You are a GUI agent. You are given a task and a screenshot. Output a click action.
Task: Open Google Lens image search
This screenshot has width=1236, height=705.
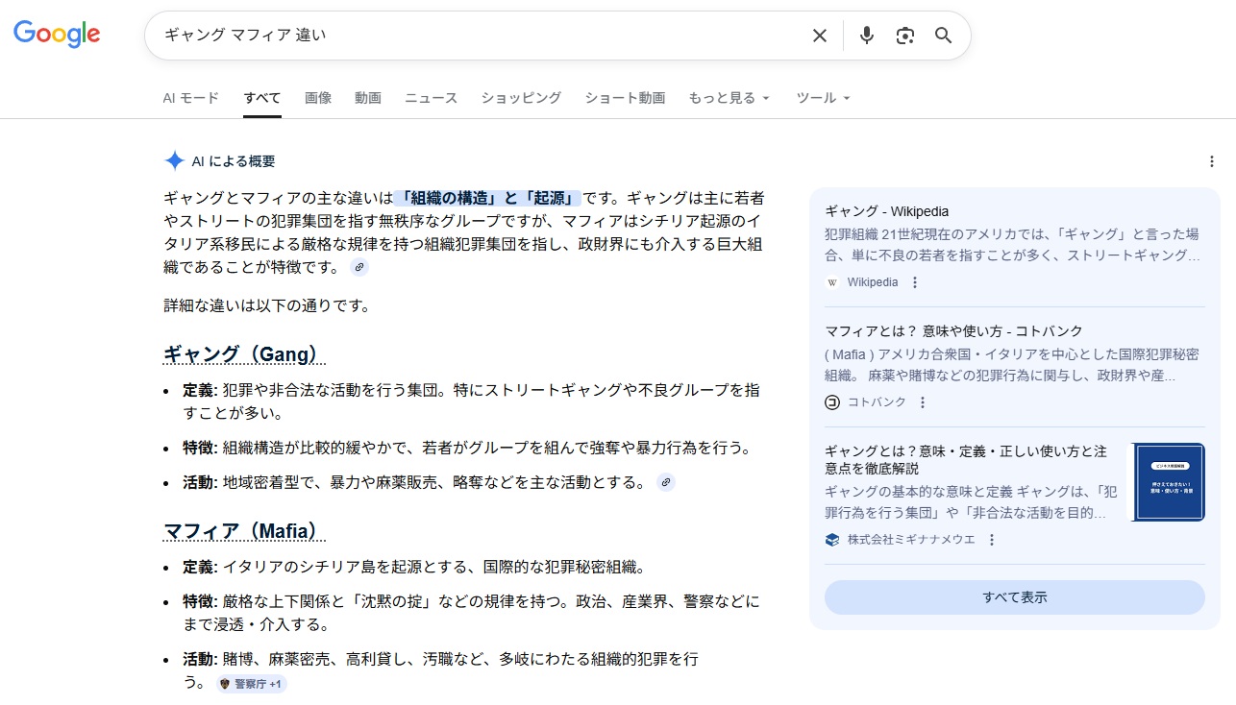point(904,36)
